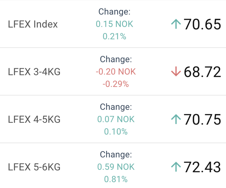
Task: Click the 0.21% change percentage
Action: click(x=114, y=36)
